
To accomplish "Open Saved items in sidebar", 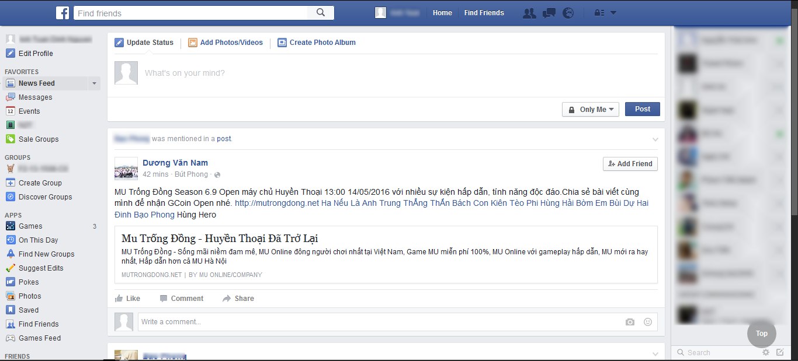I will tap(29, 310).
